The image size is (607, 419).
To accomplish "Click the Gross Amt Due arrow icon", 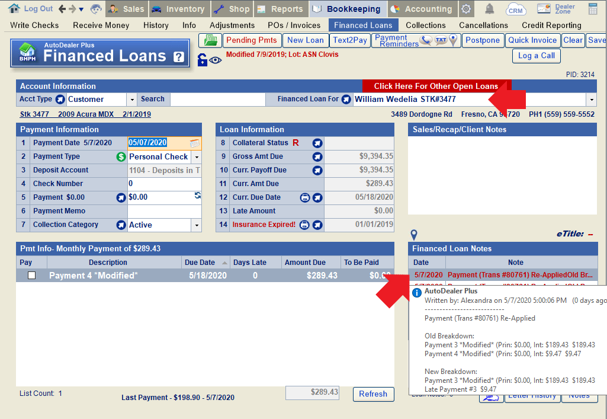I will click(317, 157).
